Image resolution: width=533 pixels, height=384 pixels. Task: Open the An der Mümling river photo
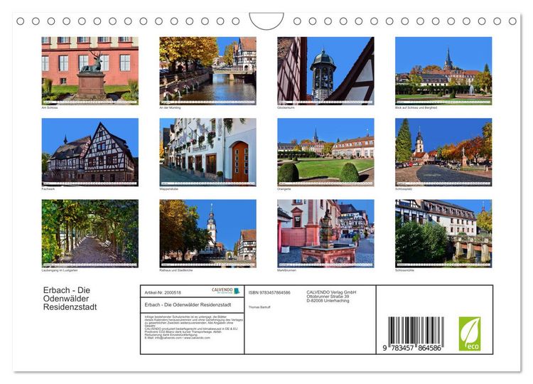[208, 70]
